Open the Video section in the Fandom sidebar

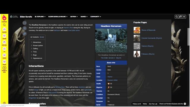pos(4,56)
